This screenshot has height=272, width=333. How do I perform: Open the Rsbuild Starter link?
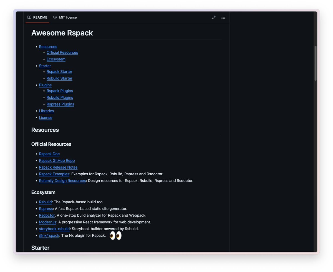(59, 78)
